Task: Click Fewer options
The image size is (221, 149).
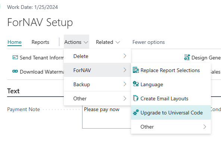Action: click(149, 42)
